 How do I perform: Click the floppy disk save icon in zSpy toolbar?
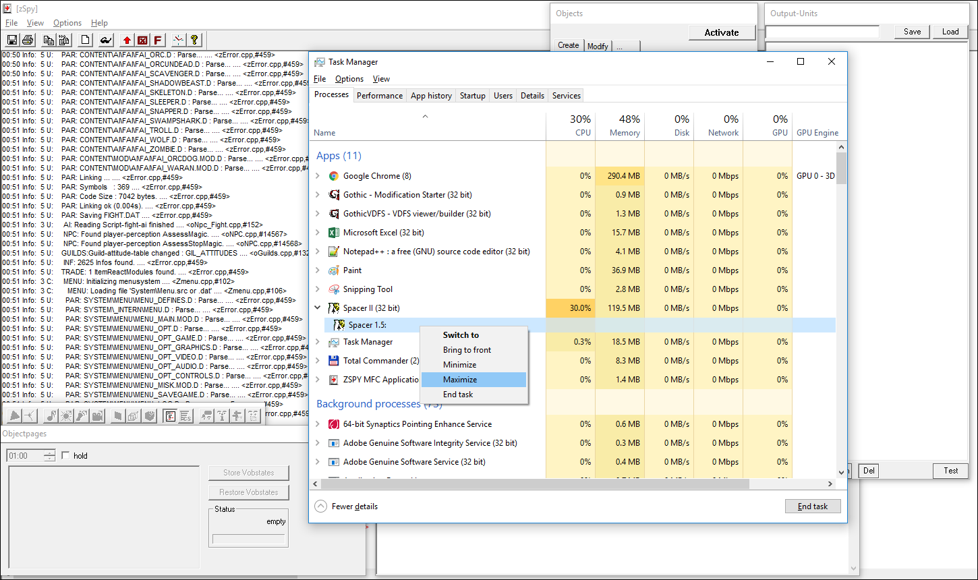(x=13, y=40)
